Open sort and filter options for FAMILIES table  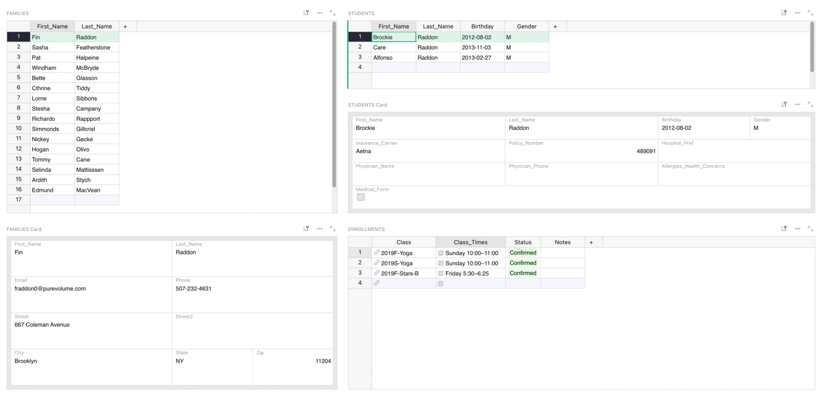307,13
